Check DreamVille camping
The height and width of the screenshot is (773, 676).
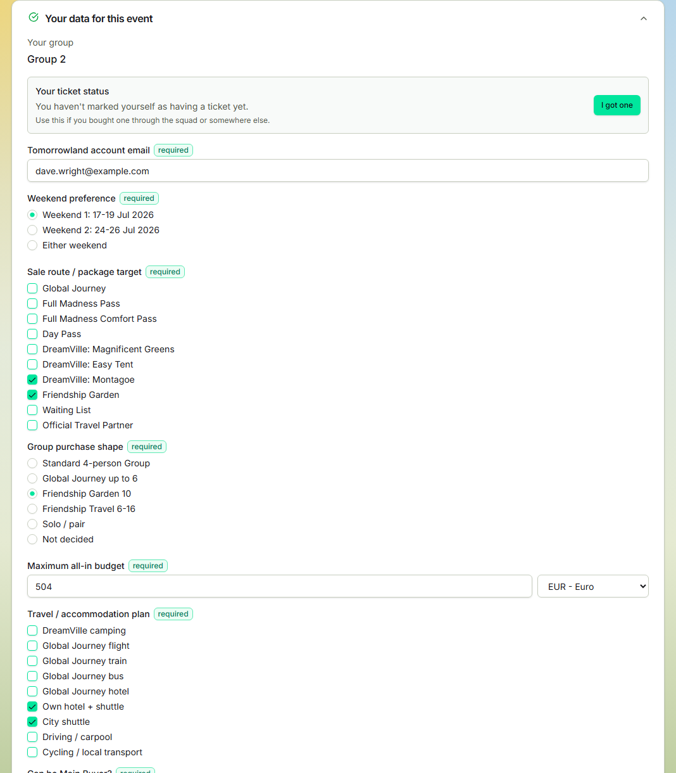pos(32,630)
